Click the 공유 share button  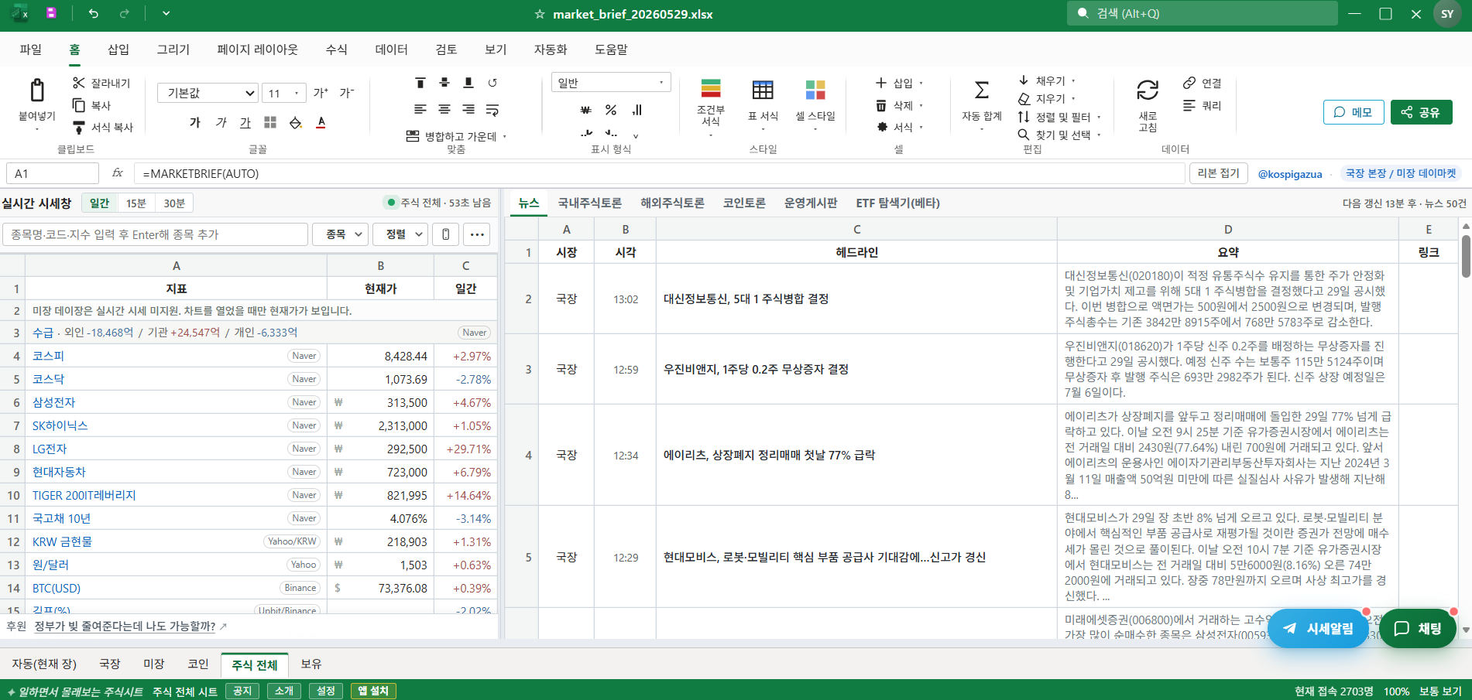tap(1421, 112)
